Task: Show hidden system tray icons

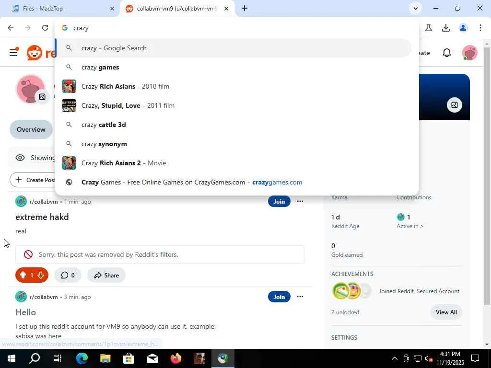Action: coord(395,358)
